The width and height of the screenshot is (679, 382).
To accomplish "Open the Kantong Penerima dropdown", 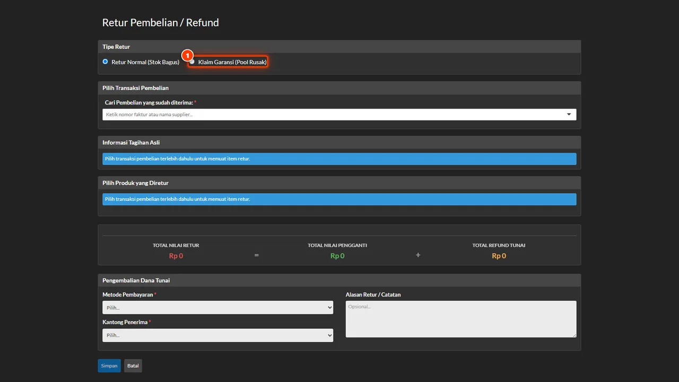I will 218,335.
